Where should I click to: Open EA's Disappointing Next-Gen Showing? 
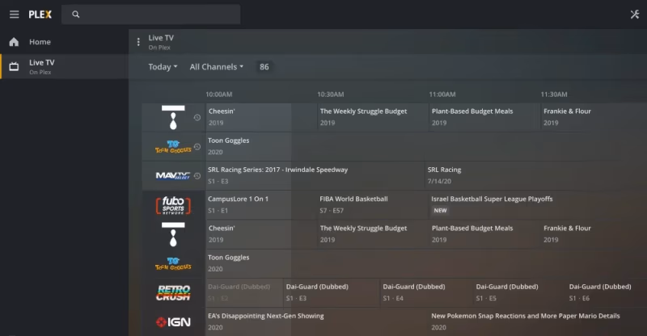(317, 322)
